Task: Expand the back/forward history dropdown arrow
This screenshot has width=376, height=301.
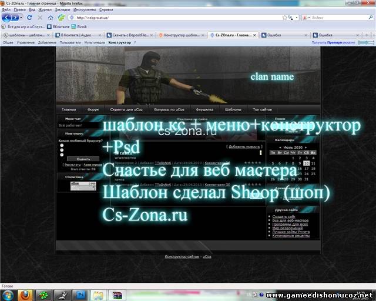Action: tap(21, 18)
